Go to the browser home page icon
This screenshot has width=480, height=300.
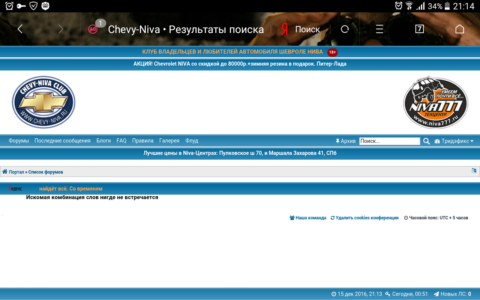point(459,29)
